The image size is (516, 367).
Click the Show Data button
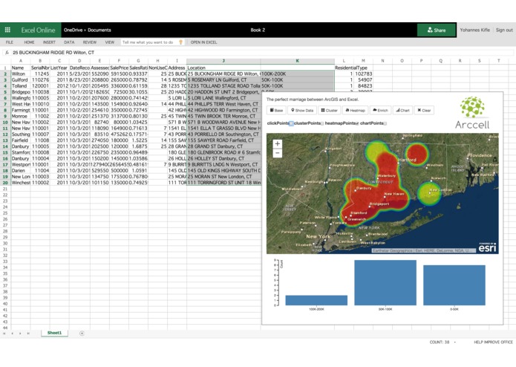tap(302, 110)
